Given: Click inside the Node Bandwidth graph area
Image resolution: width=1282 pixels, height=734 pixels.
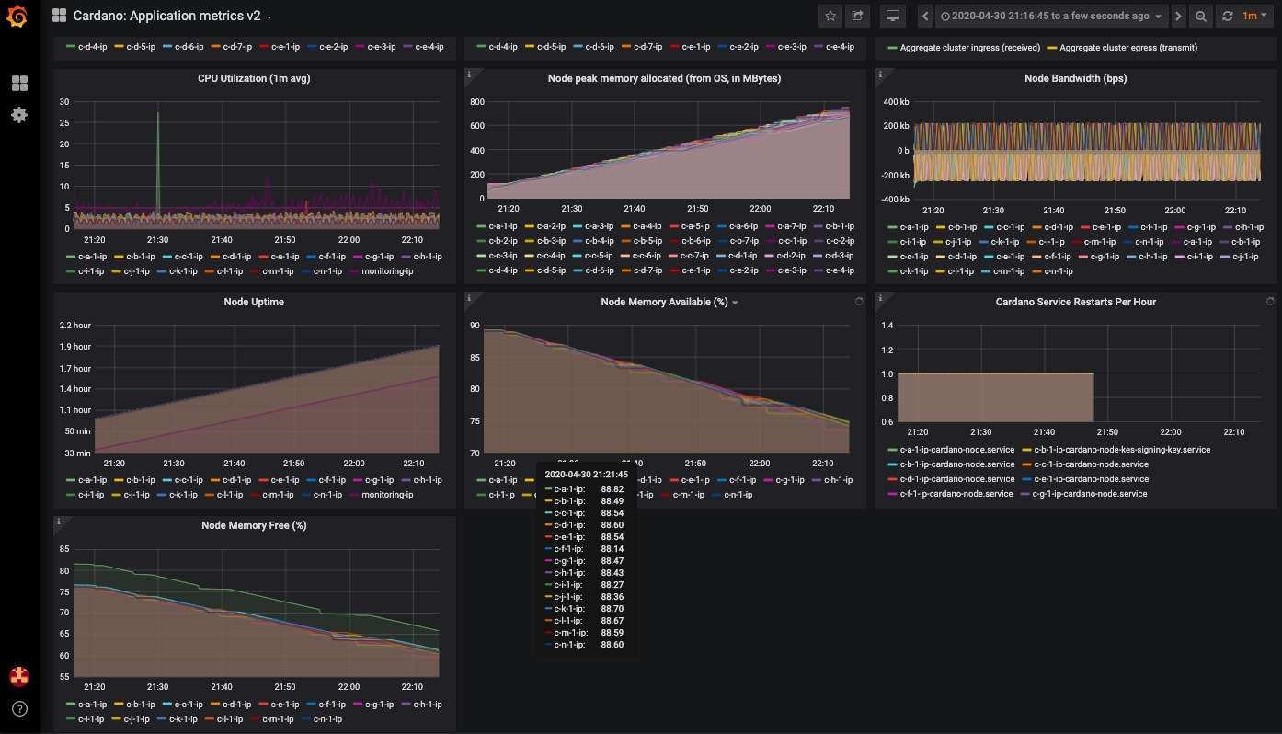Looking at the screenshot, I should click(x=1088, y=151).
